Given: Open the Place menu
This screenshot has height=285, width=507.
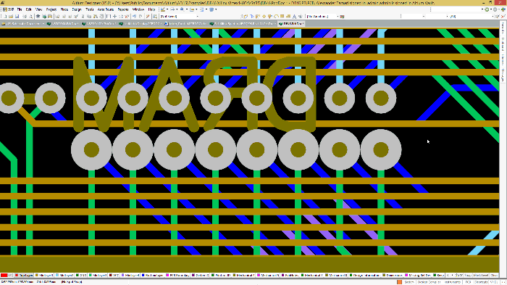Looking at the screenshot, I should [64, 9].
